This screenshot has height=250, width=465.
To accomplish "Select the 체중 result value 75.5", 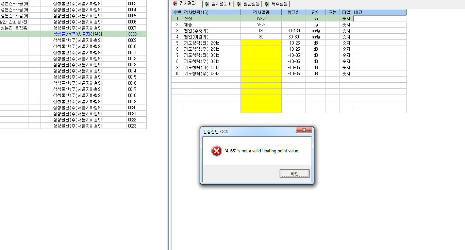I will coord(261,25).
